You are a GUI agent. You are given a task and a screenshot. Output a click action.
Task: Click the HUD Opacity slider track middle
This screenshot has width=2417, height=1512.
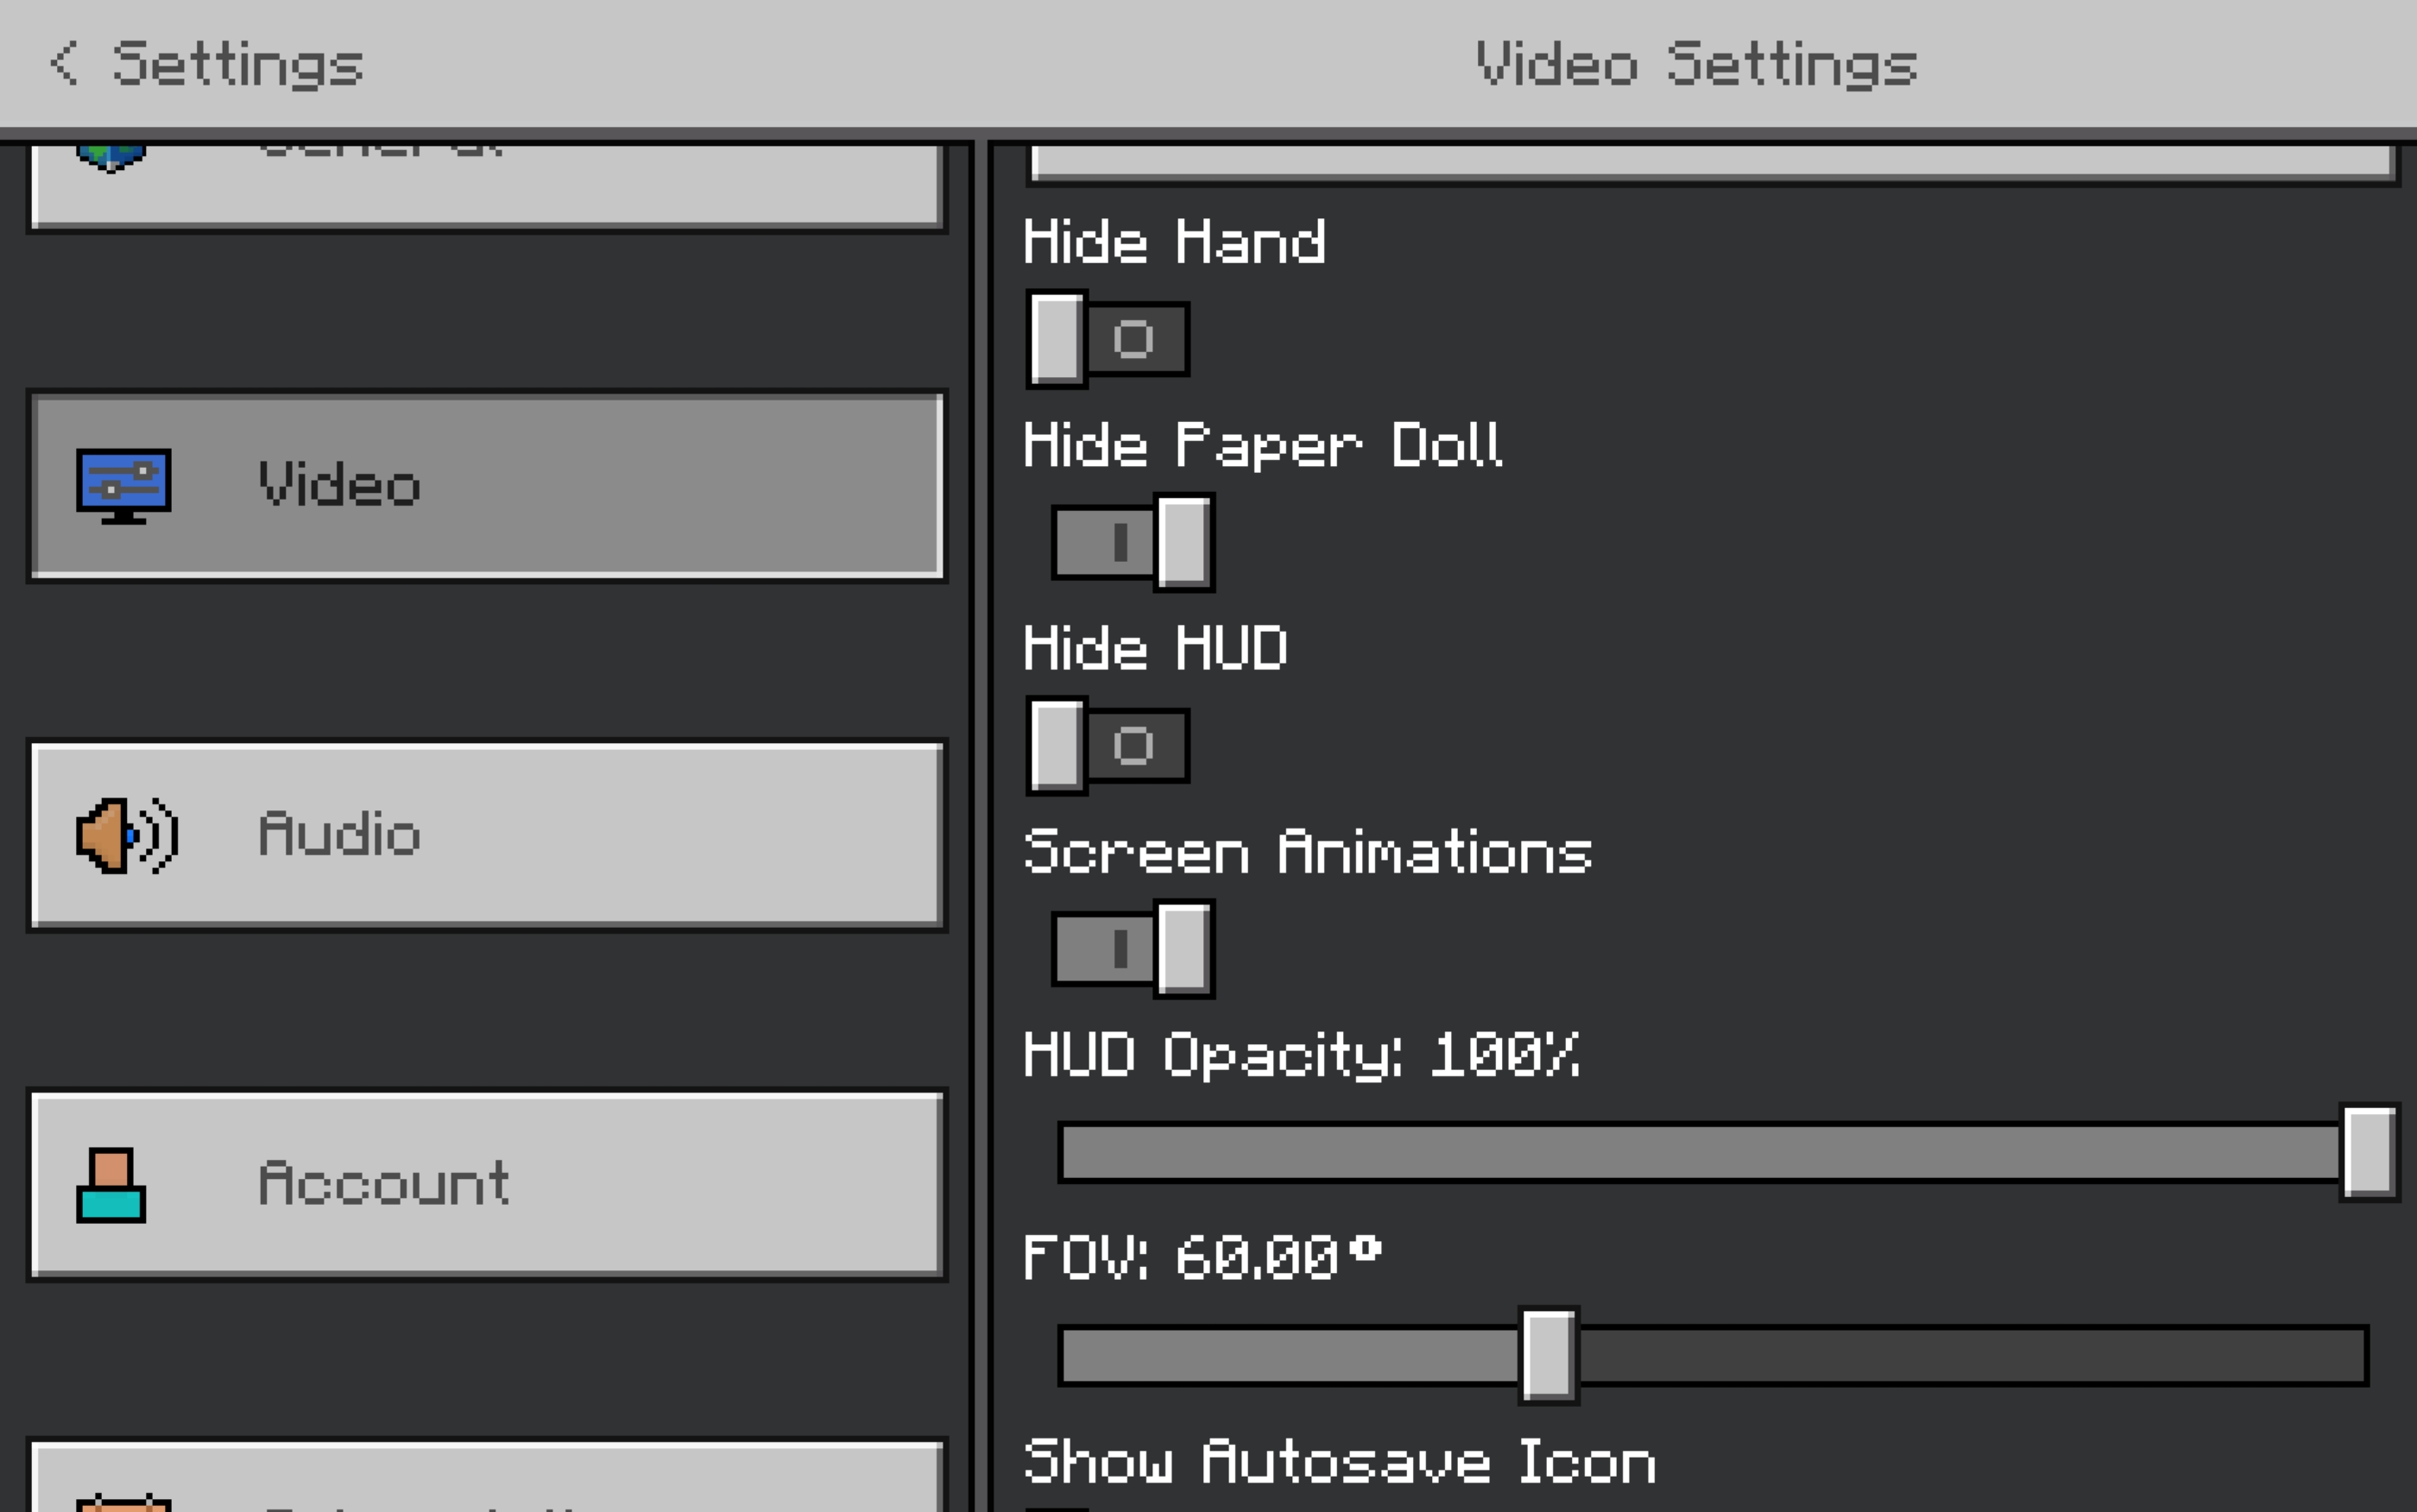[x=1700, y=1152]
